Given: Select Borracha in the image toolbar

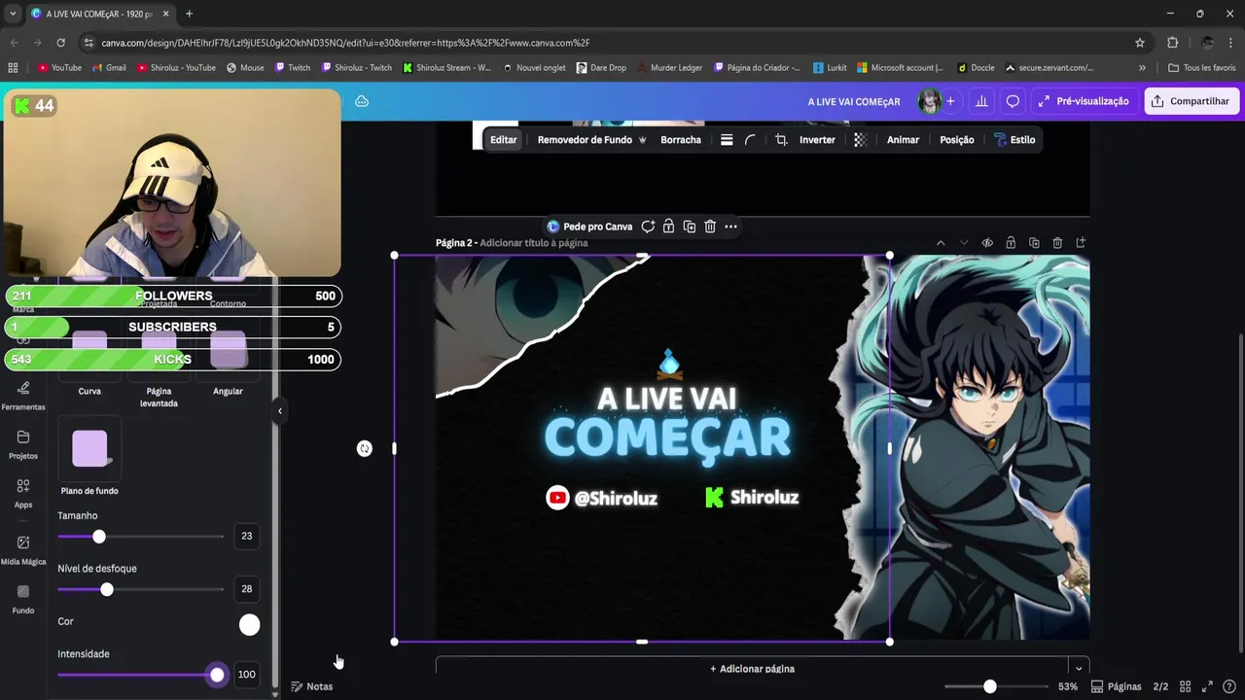Looking at the screenshot, I should [681, 140].
